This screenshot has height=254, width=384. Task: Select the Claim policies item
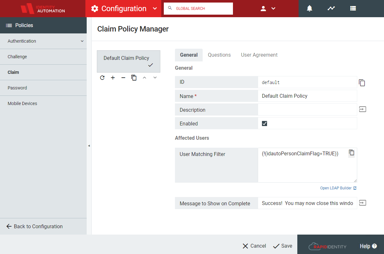[x=43, y=72]
